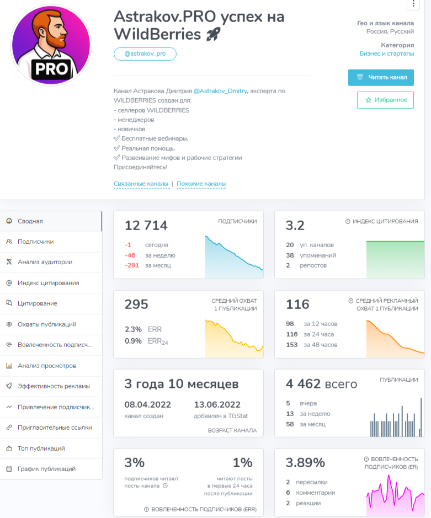431x518 pixels.
Task: Open the Бизнес и стартапы category
Action: click(x=386, y=54)
